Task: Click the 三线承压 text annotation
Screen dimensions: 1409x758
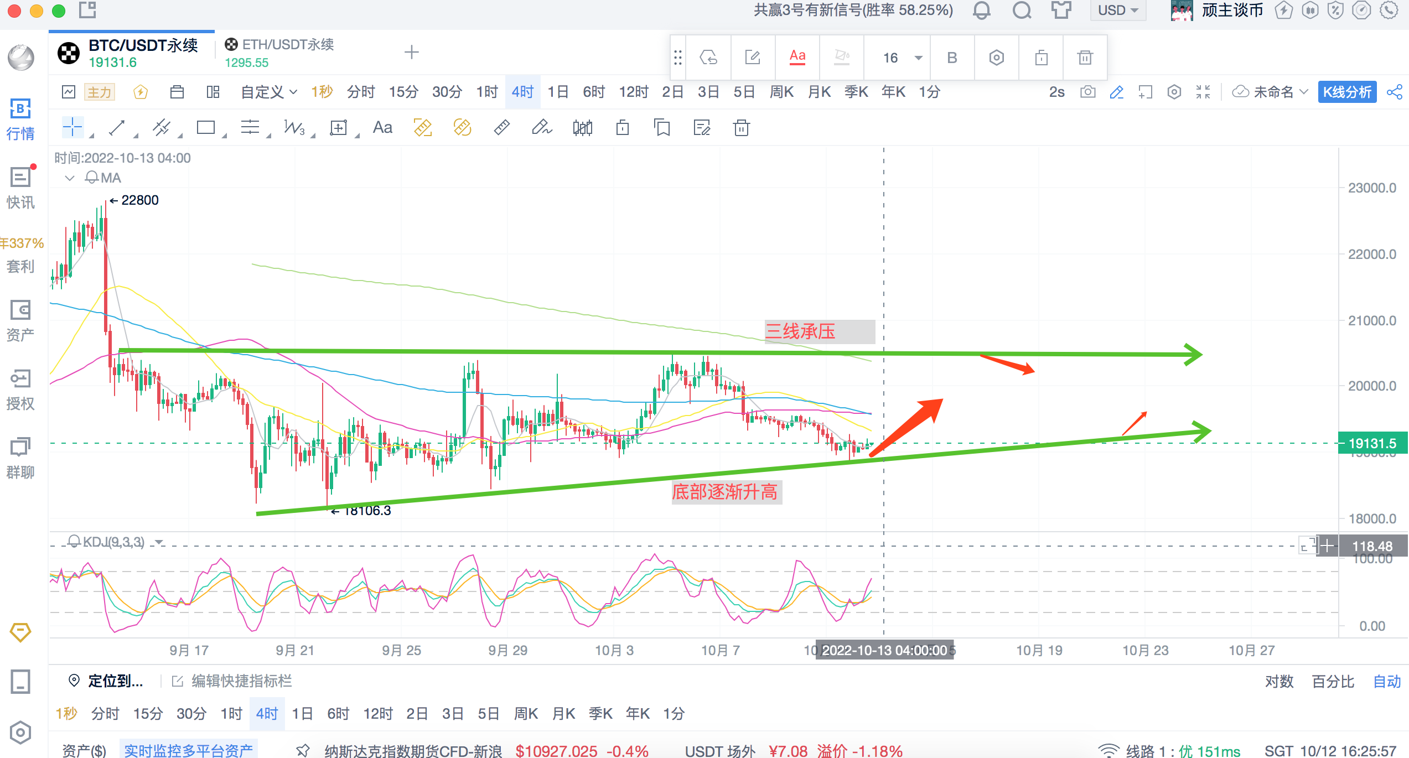Action: coord(800,331)
